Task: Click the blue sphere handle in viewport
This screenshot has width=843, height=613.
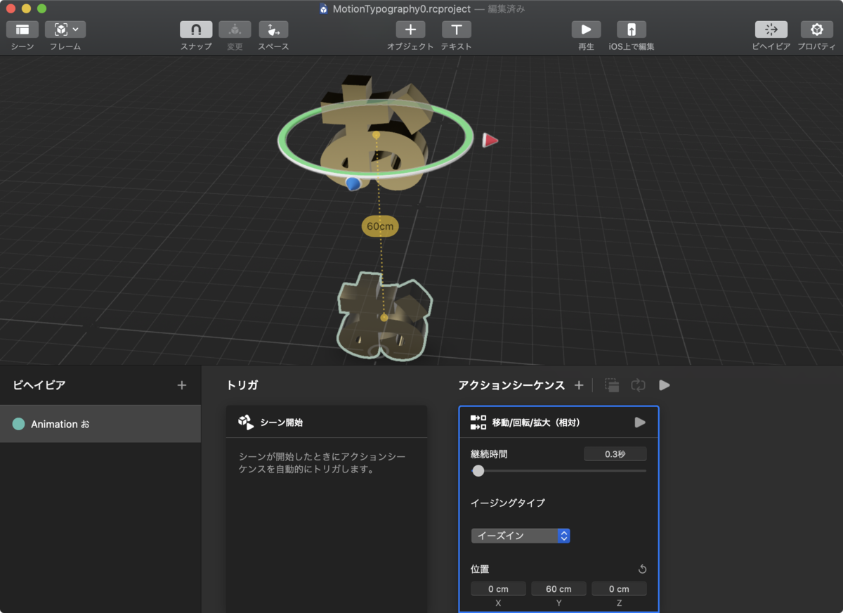Action: (x=353, y=183)
